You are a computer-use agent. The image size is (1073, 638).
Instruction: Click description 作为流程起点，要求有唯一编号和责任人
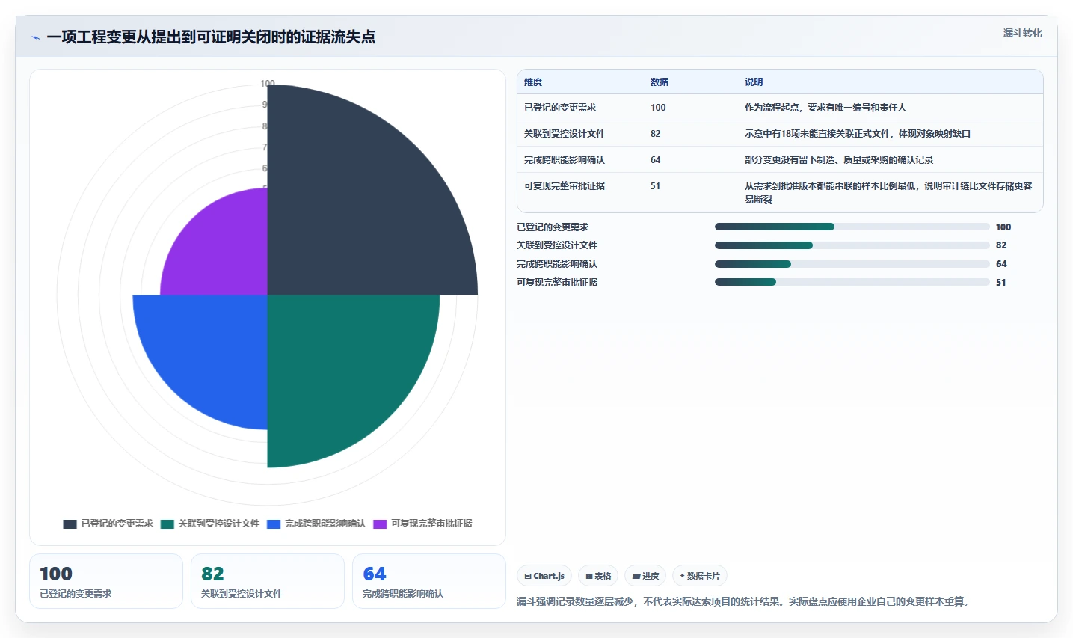[x=825, y=108]
